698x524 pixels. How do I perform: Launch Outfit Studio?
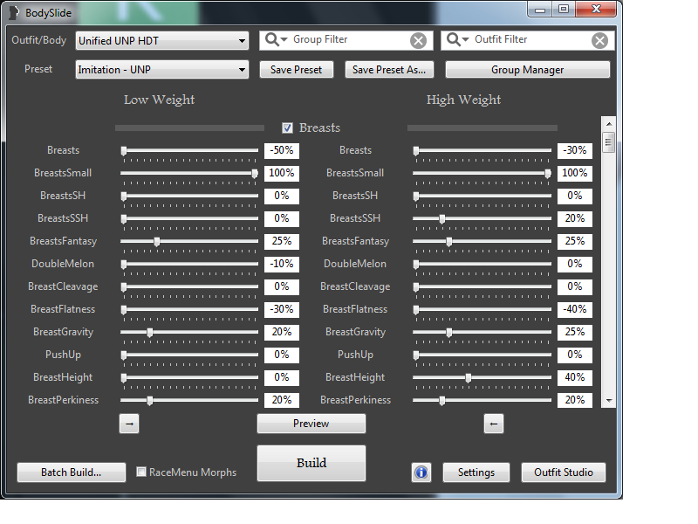point(564,472)
